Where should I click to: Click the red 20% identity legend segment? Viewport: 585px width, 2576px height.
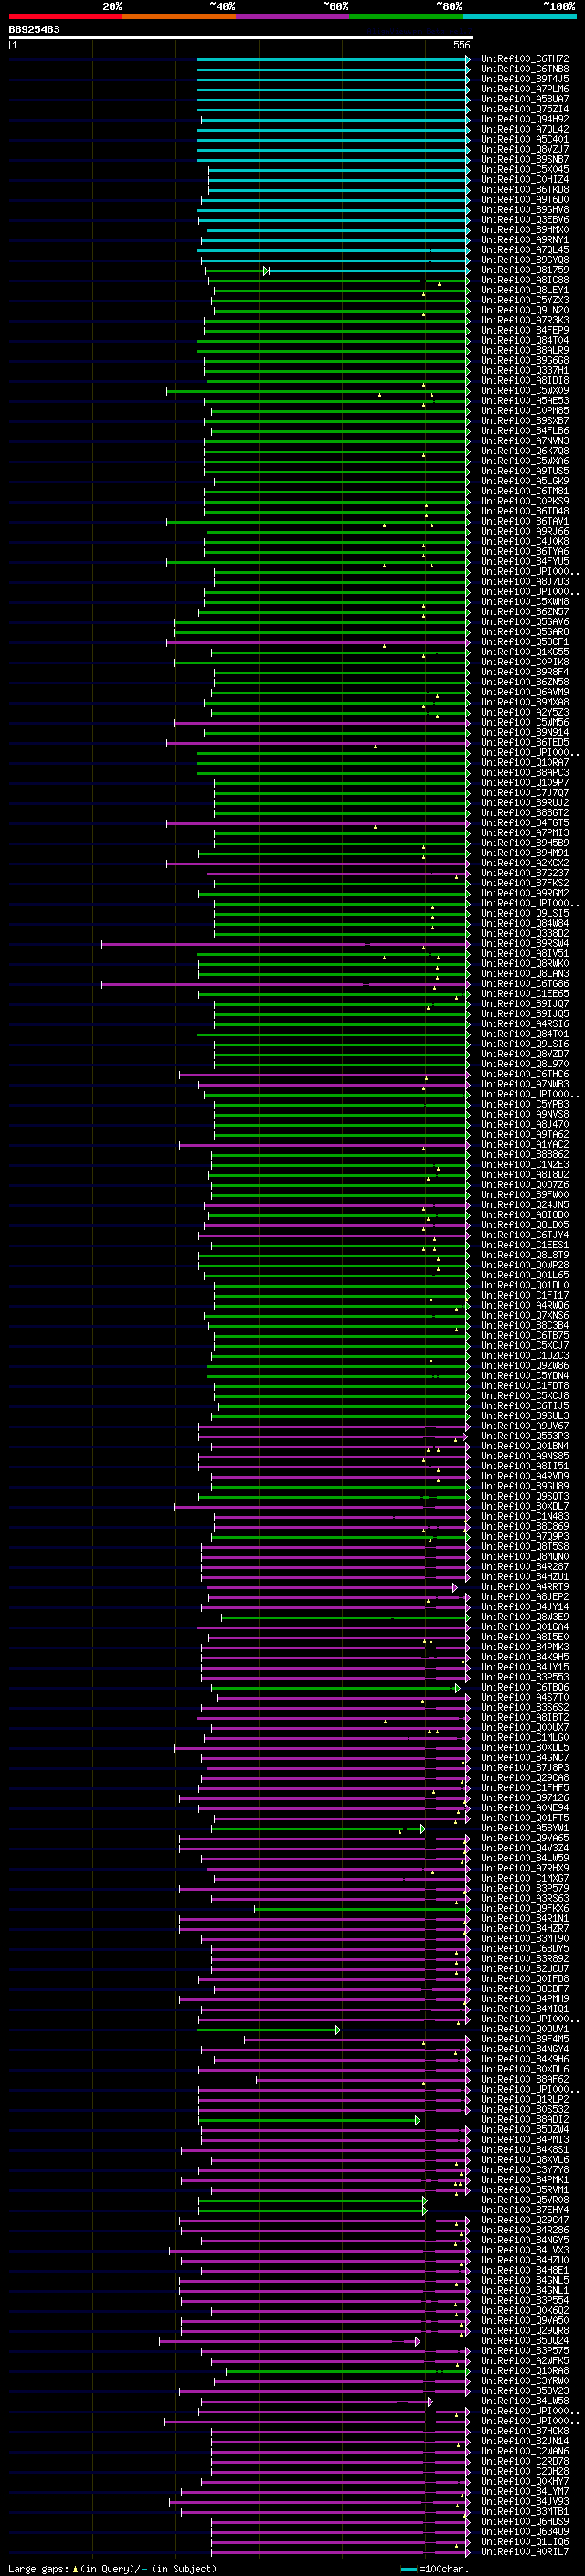click(65, 16)
